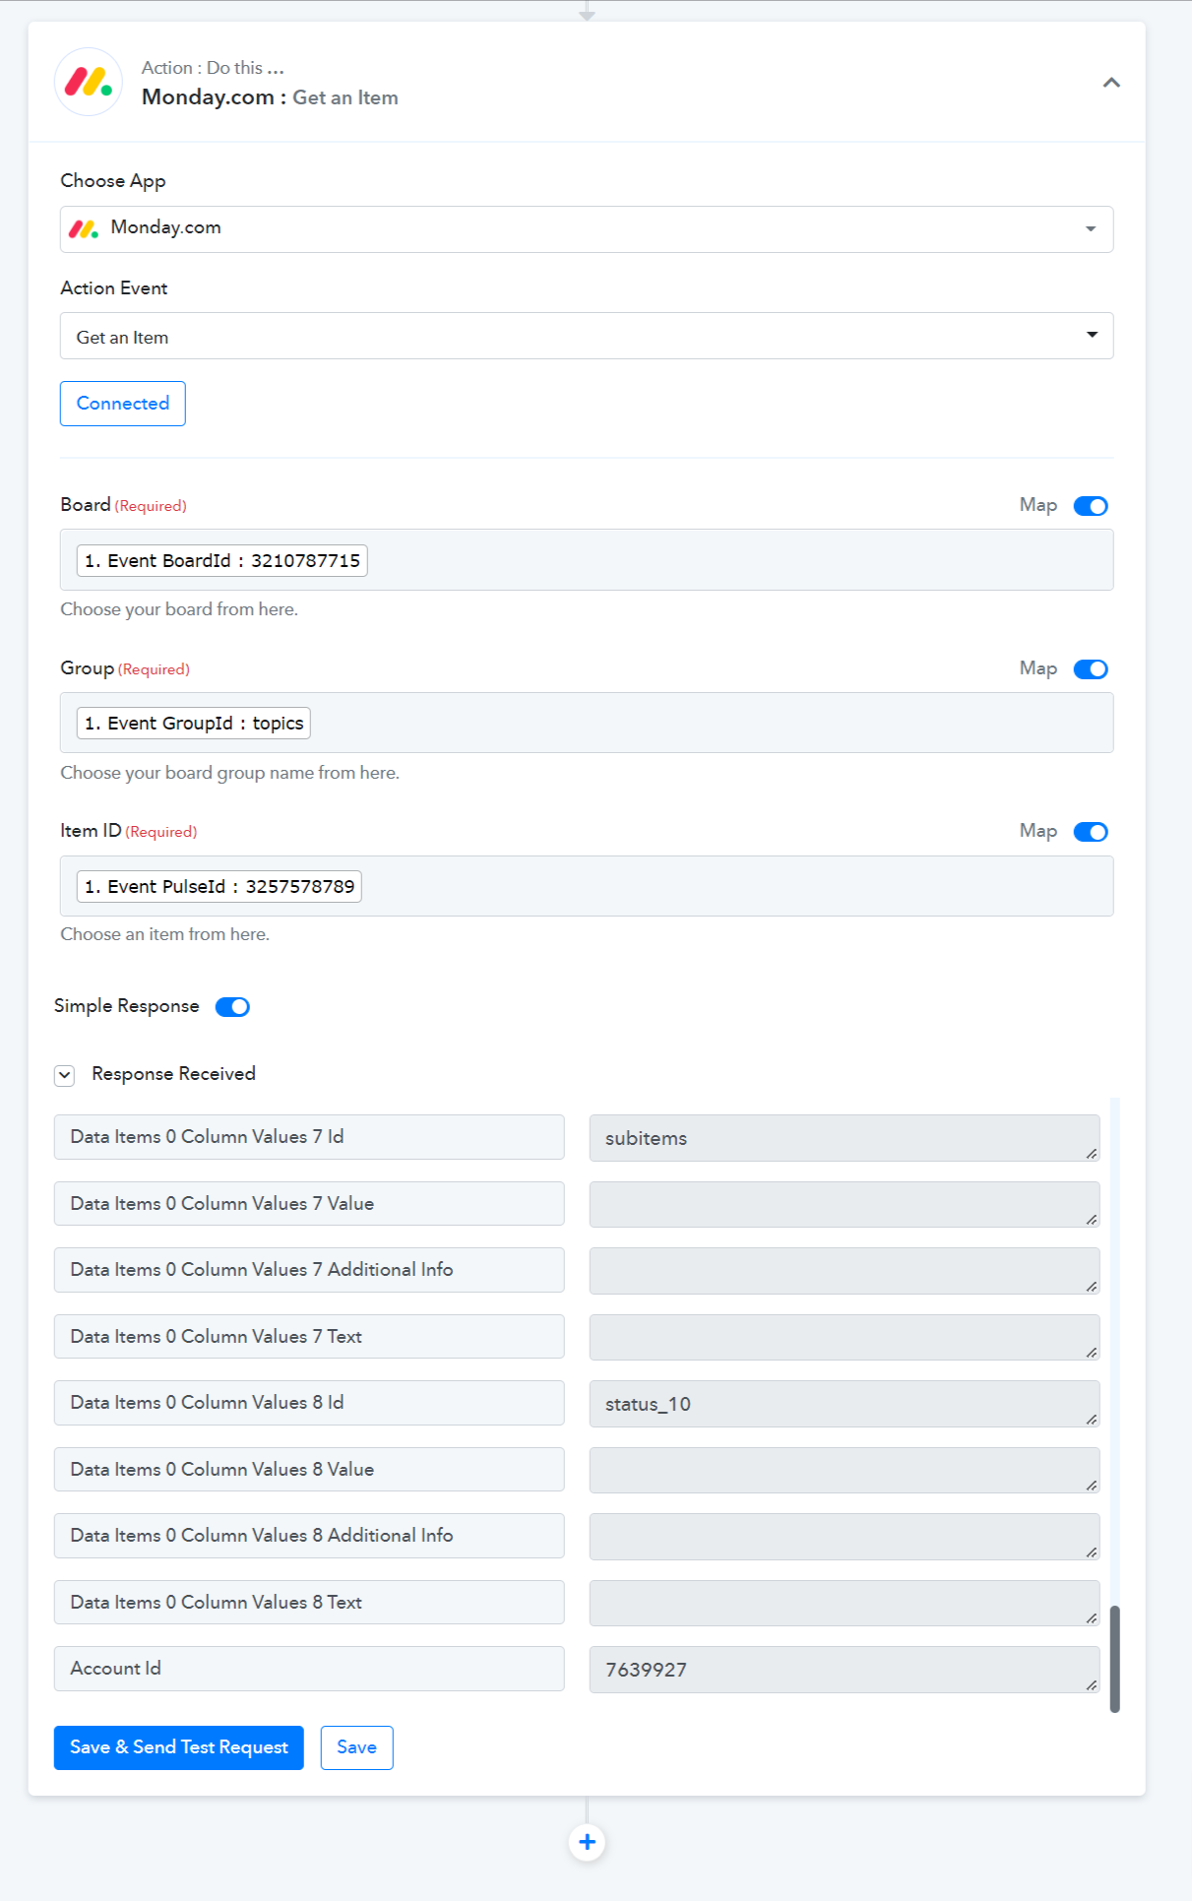
Task: Click the Save button
Action: click(x=356, y=1747)
